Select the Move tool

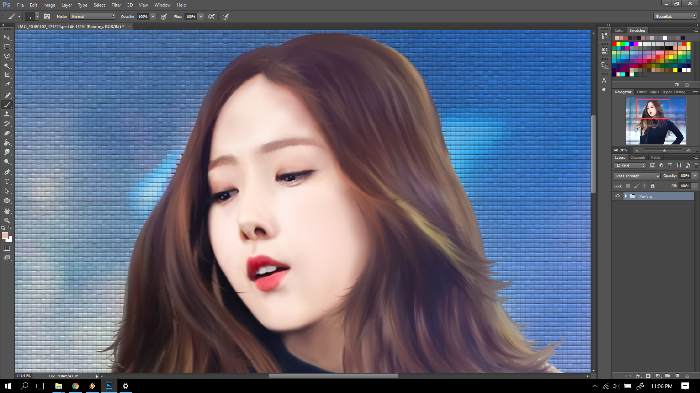tap(7, 37)
